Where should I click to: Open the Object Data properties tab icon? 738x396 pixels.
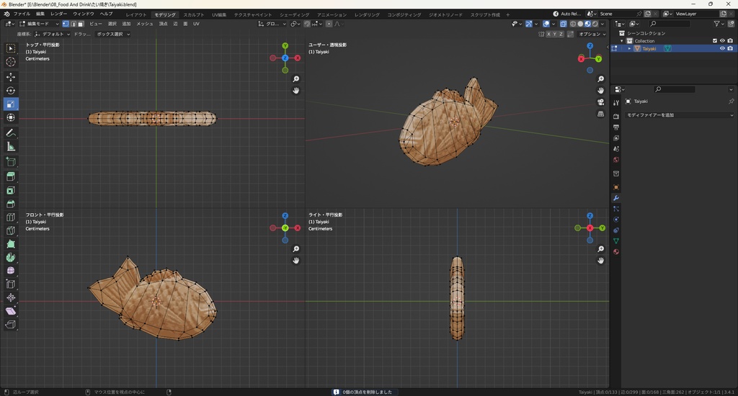616,240
